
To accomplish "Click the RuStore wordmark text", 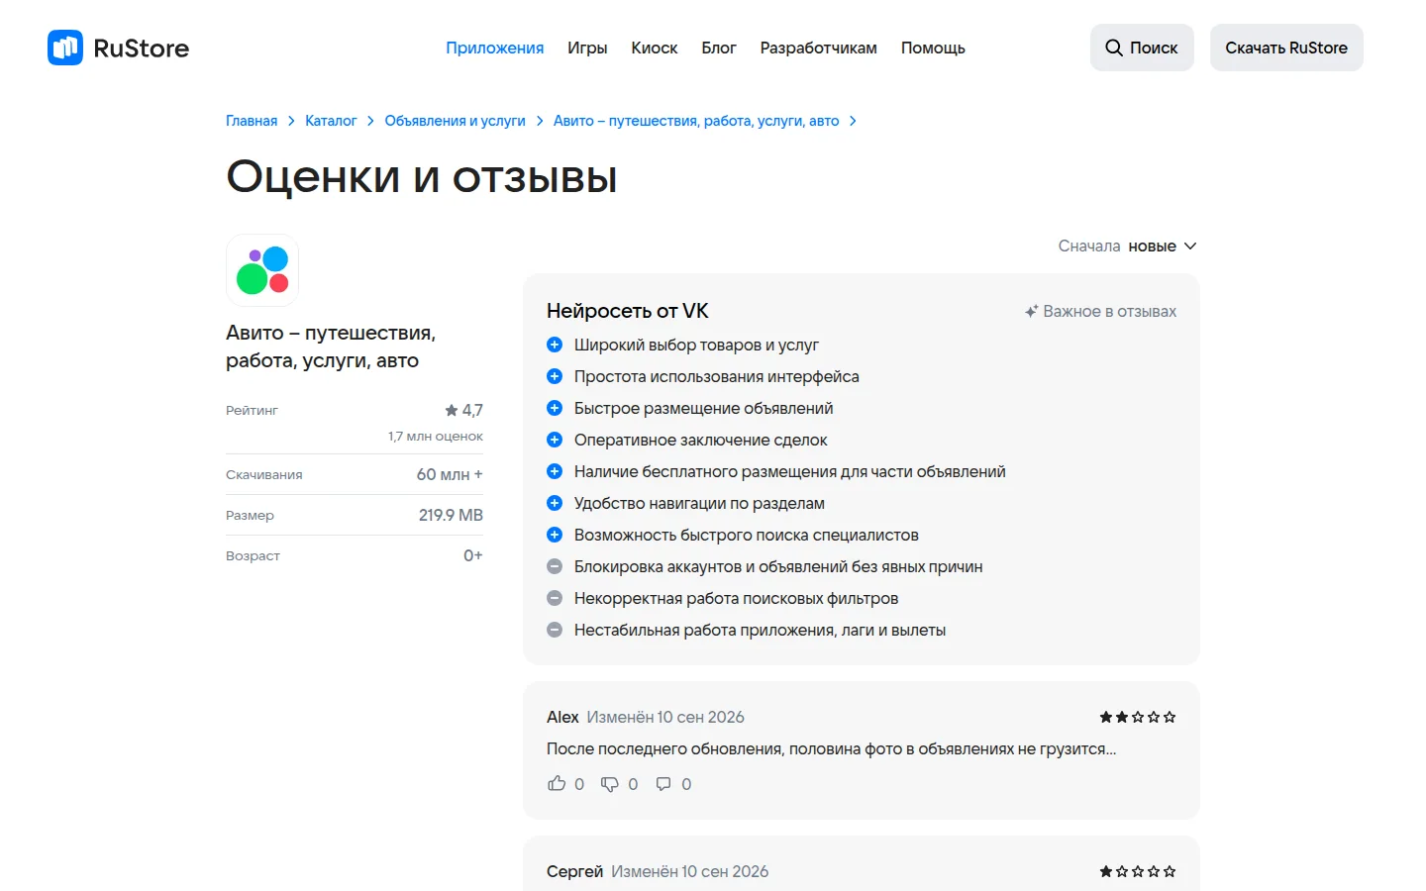I will [141, 48].
